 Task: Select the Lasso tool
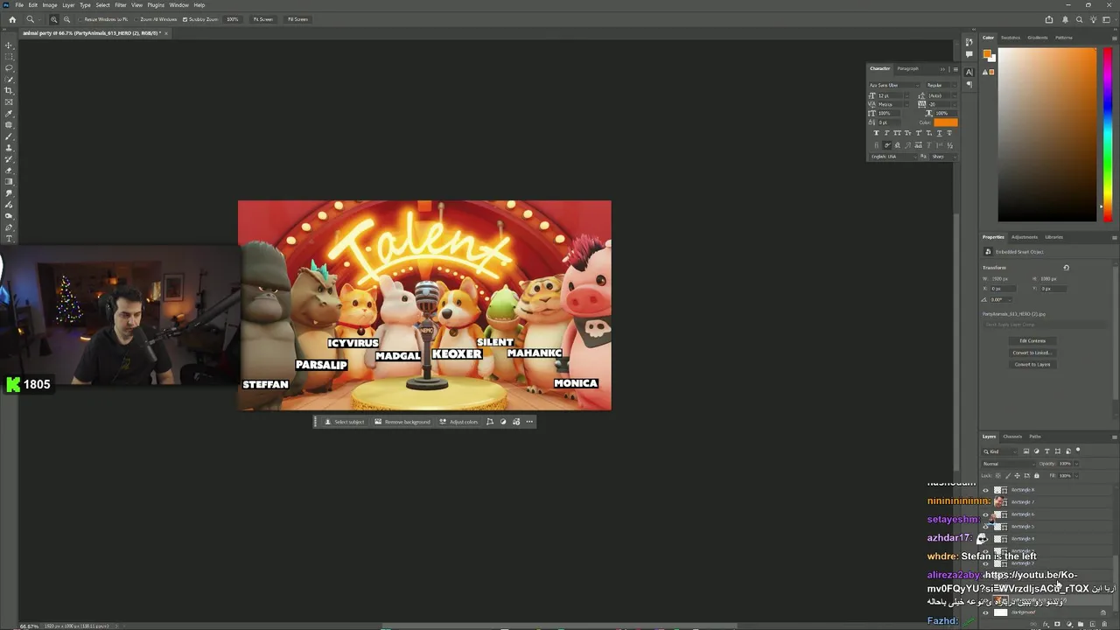point(10,68)
